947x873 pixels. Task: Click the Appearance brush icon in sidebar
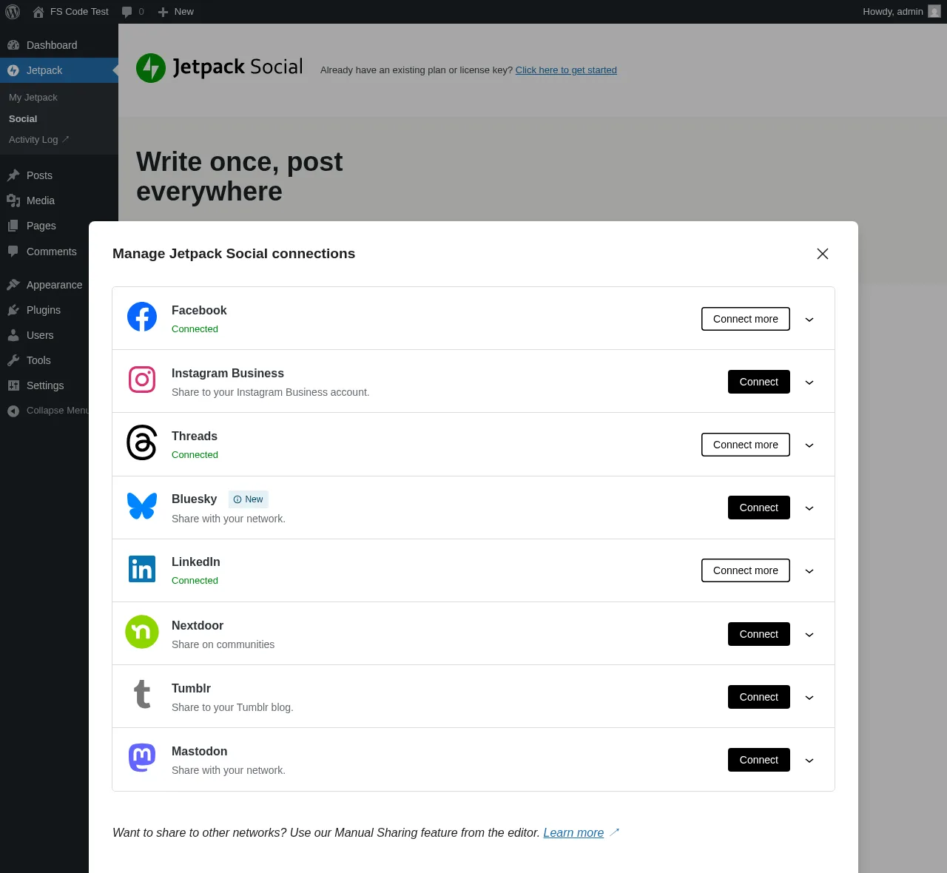pyautogui.click(x=13, y=285)
